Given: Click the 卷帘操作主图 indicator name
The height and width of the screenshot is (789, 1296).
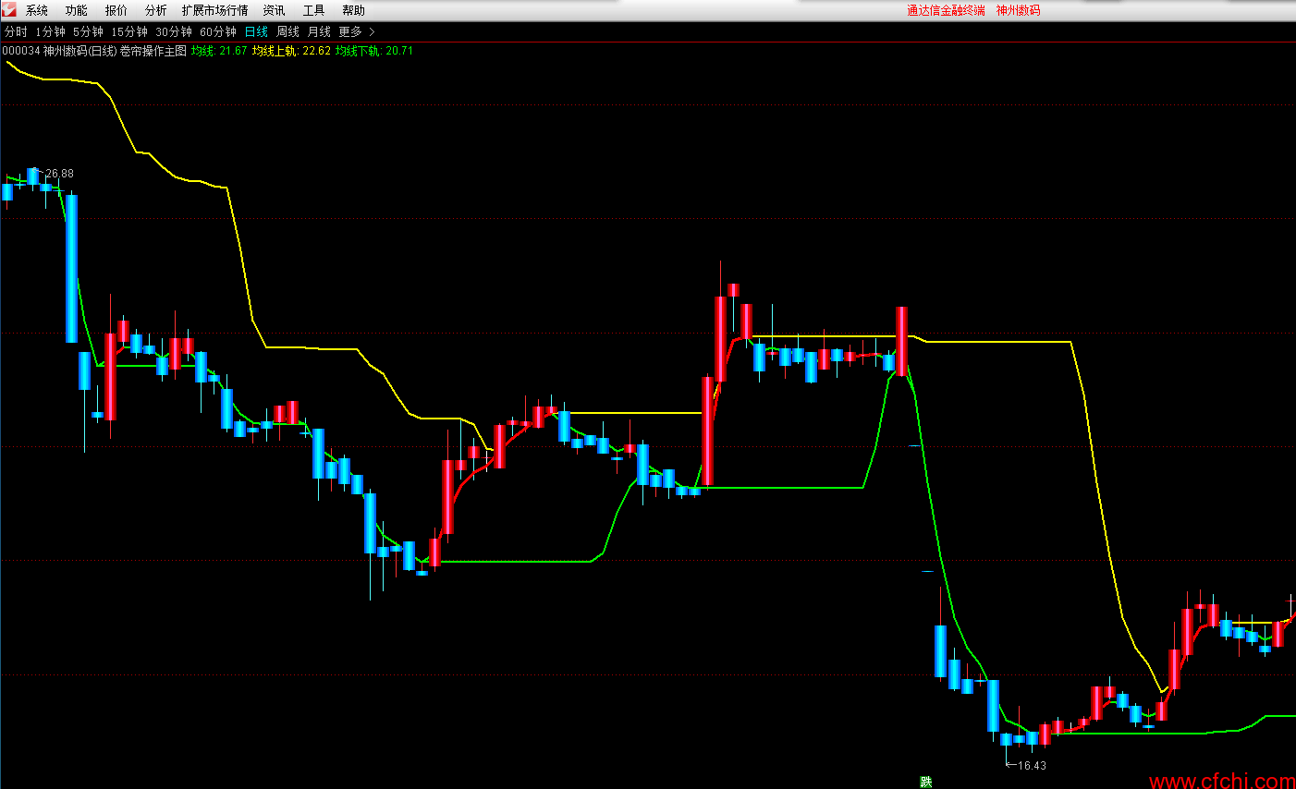Looking at the screenshot, I should [x=153, y=51].
